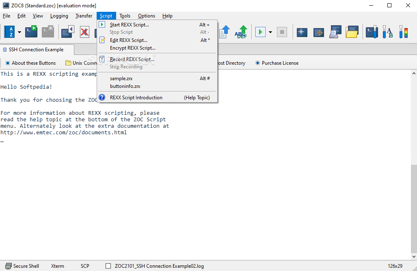Click the http://www.emtec.com/zoc/documents.html line
The image size is (417, 271).
pos(64,132)
